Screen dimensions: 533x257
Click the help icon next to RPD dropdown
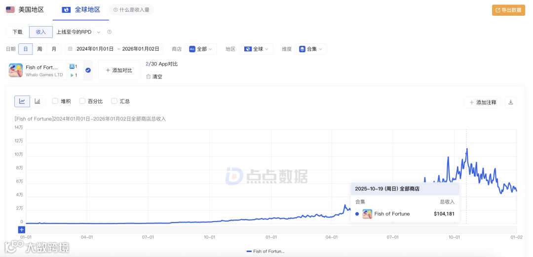tap(110, 32)
